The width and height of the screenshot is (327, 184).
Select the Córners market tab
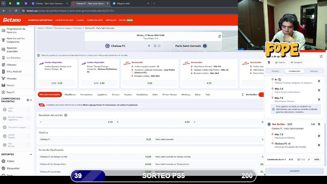pyautogui.click(x=115, y=95)
